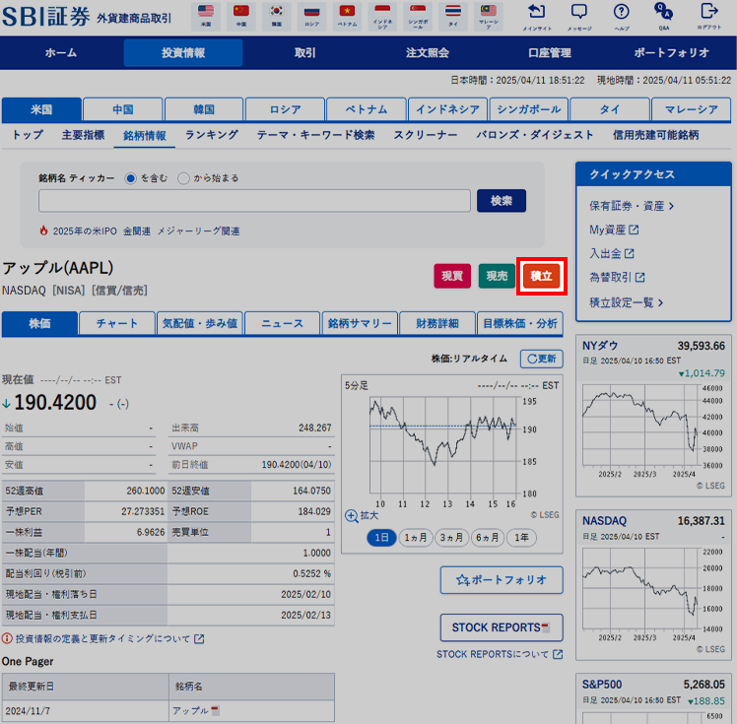Image resolution: width=737 pixels, height=724 pixels.
Task: Switch to the 目標株価・分析 tab
Action: [x=520, y=323]
